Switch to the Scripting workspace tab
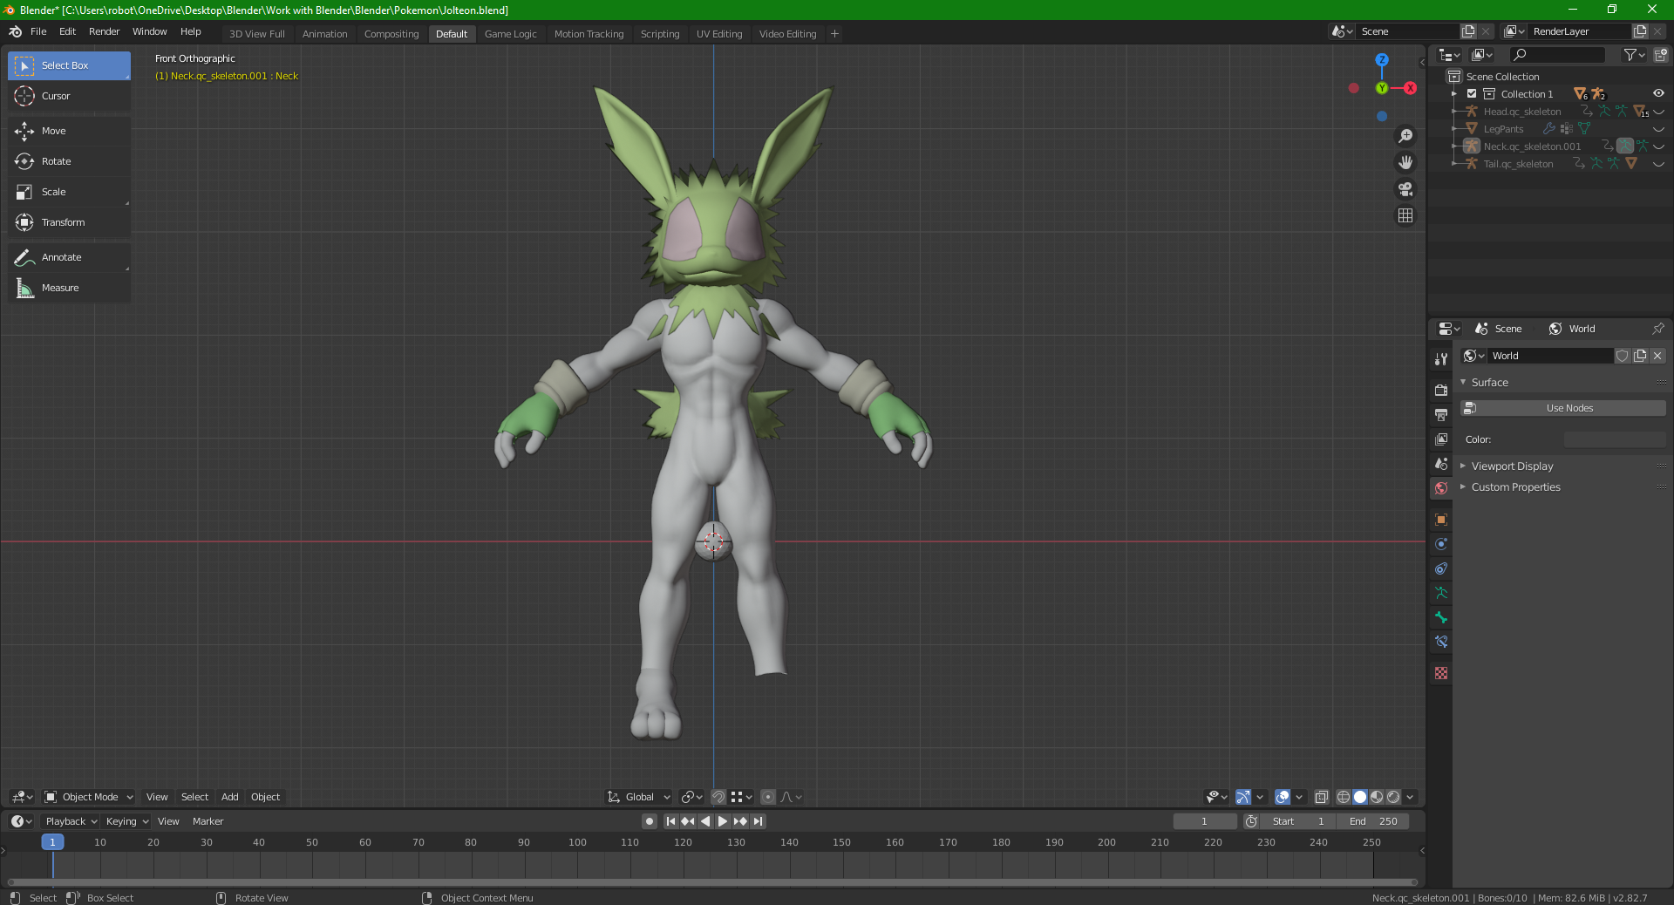 [x=660, y=34]
